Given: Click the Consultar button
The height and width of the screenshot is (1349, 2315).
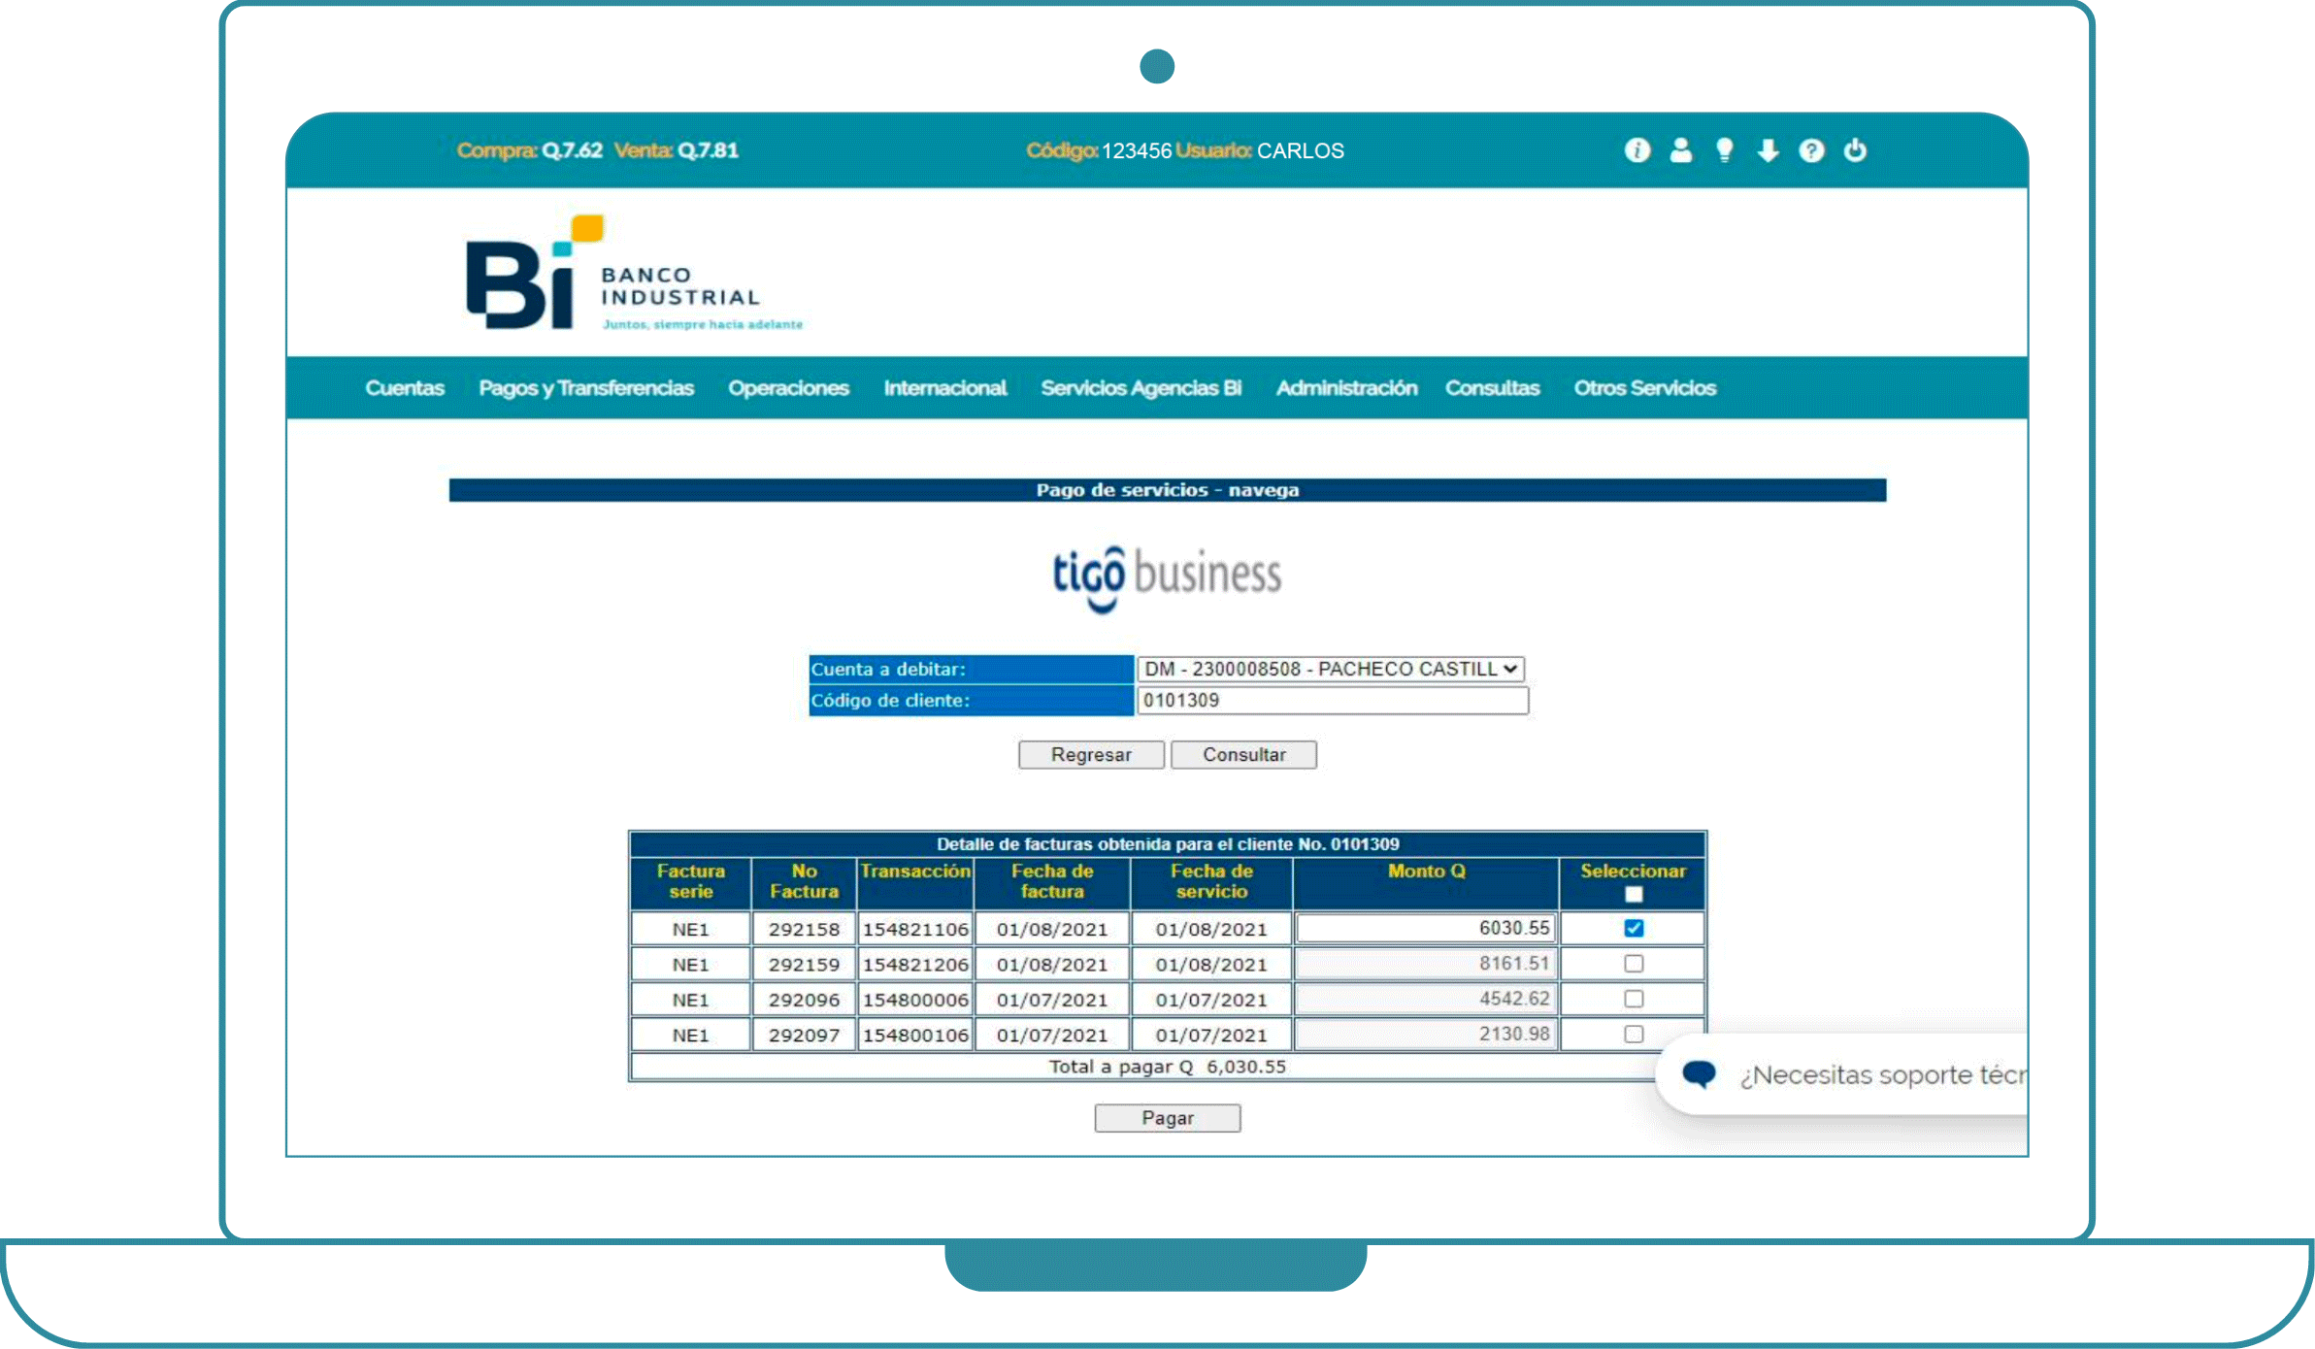Looking at the screenshot, I should point(1243,754).
